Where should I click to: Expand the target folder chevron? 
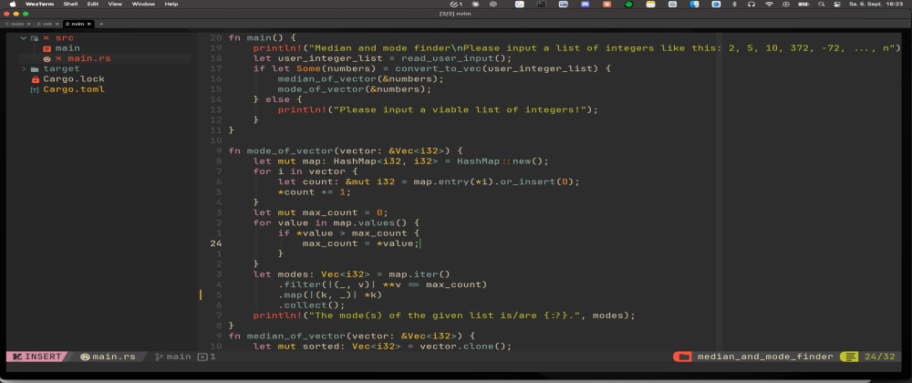click(x=24, y=68)
